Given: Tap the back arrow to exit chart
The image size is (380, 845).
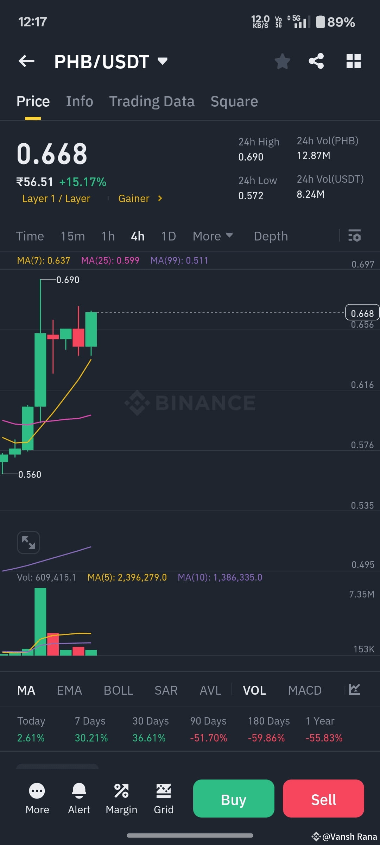Looking at the screenshot, I should 26,61.
